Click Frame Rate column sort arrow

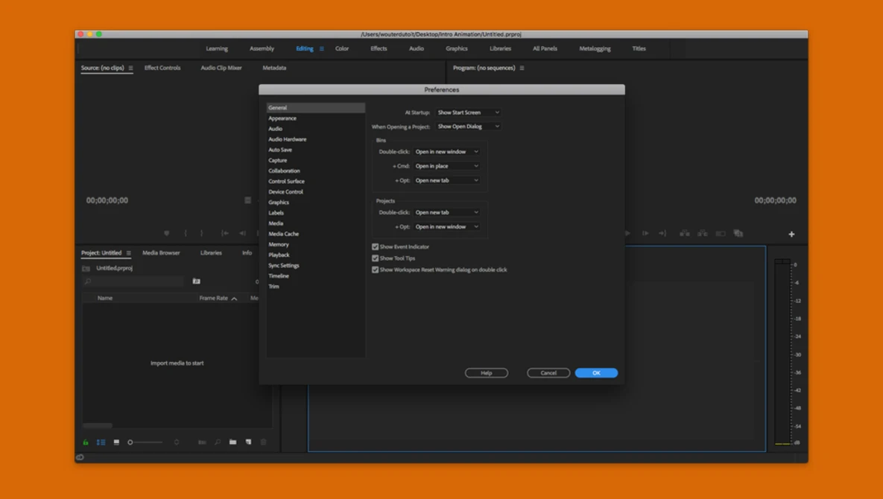(x=234, y=299)
